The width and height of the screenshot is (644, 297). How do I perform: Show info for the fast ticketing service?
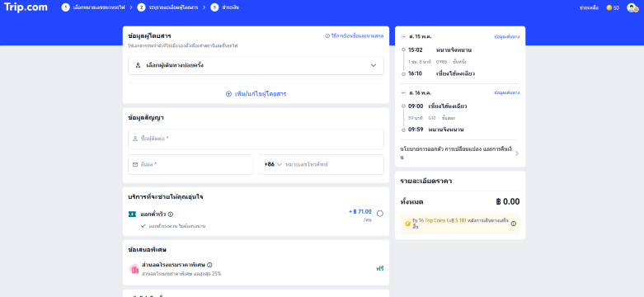[x=171, y=214]
